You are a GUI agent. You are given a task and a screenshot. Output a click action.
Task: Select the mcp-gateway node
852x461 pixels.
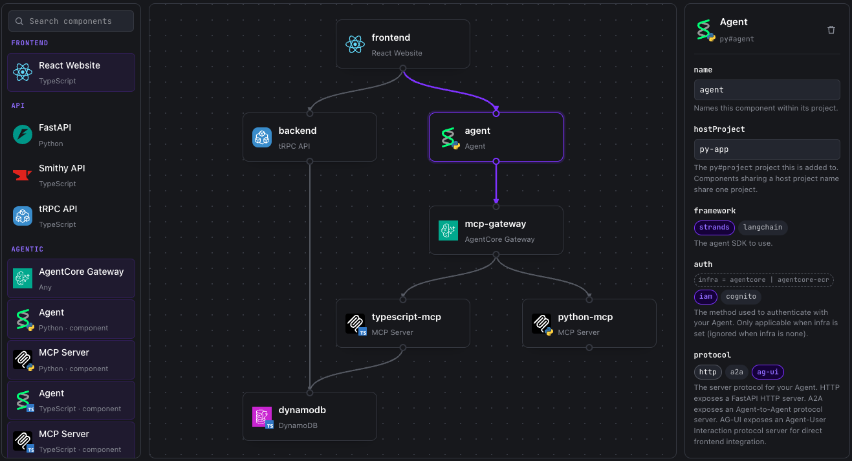pos(496,230)
